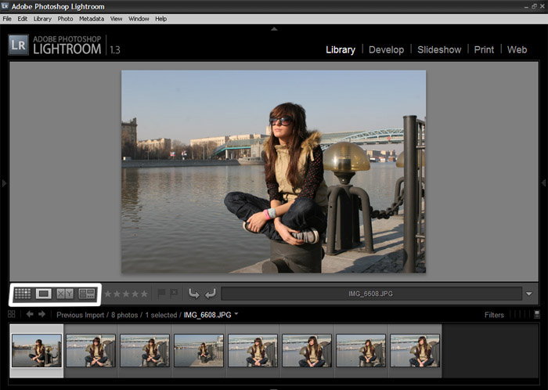Image resolution: width=548 pixels, height=390 pixels.
Task: Open the File menu
Action: point(7,19)
